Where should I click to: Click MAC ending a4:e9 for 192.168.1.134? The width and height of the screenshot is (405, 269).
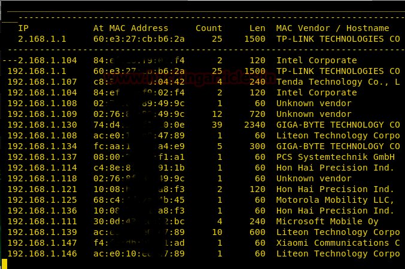[x=139, y=146]
